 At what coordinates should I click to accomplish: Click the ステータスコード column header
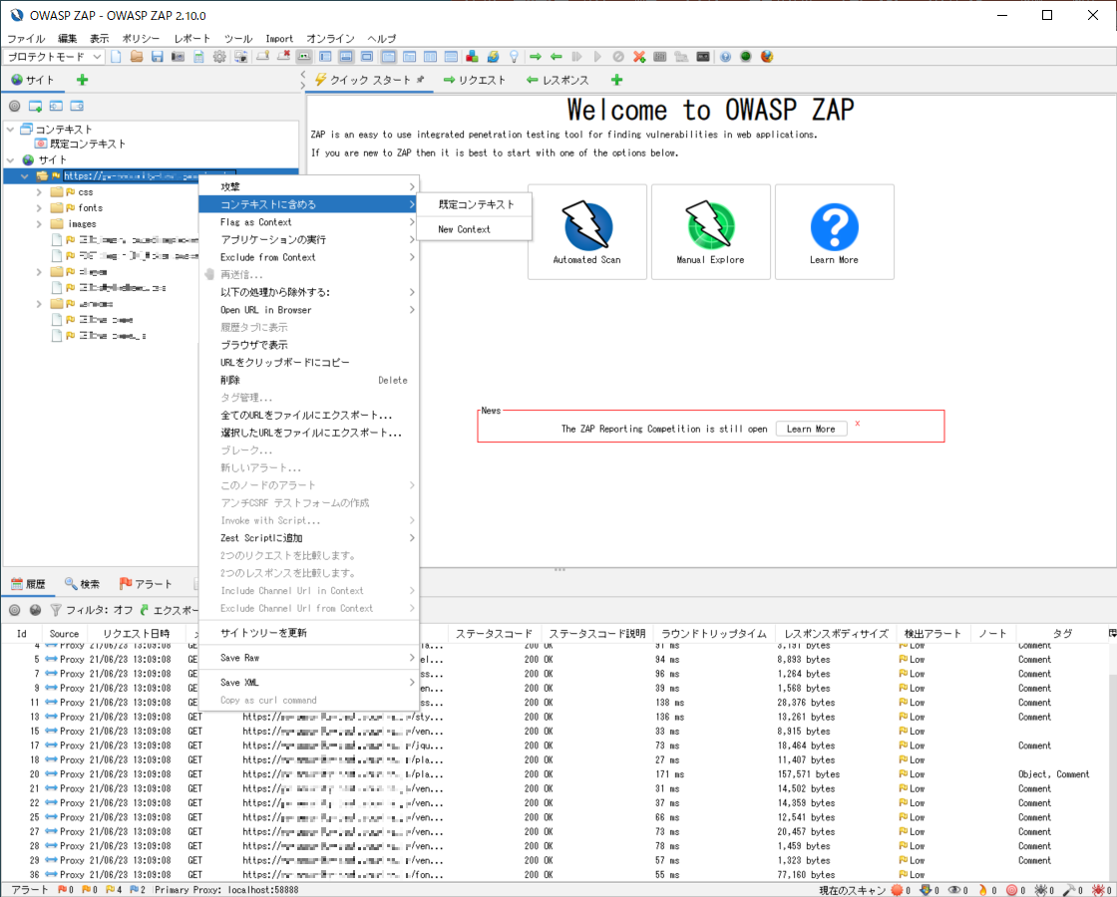click(494, 633)
